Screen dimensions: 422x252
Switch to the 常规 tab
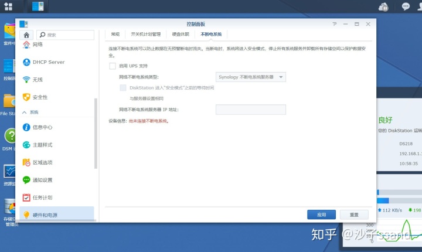click(115, 34)
